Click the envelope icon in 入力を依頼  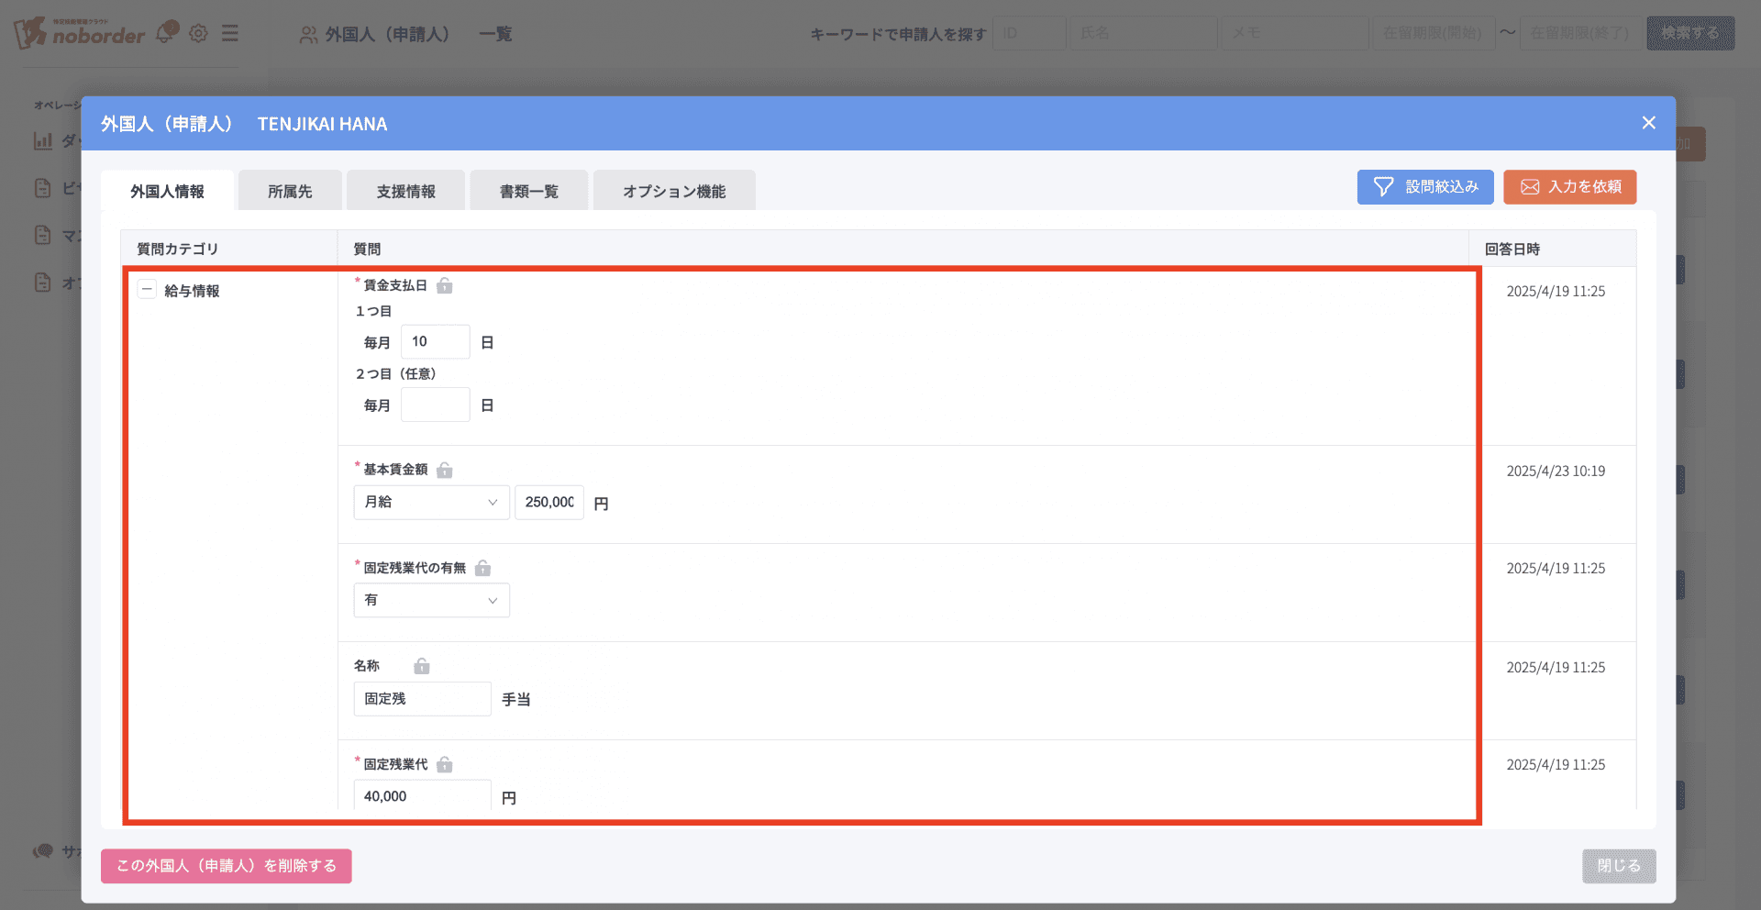coord(1530,187)
